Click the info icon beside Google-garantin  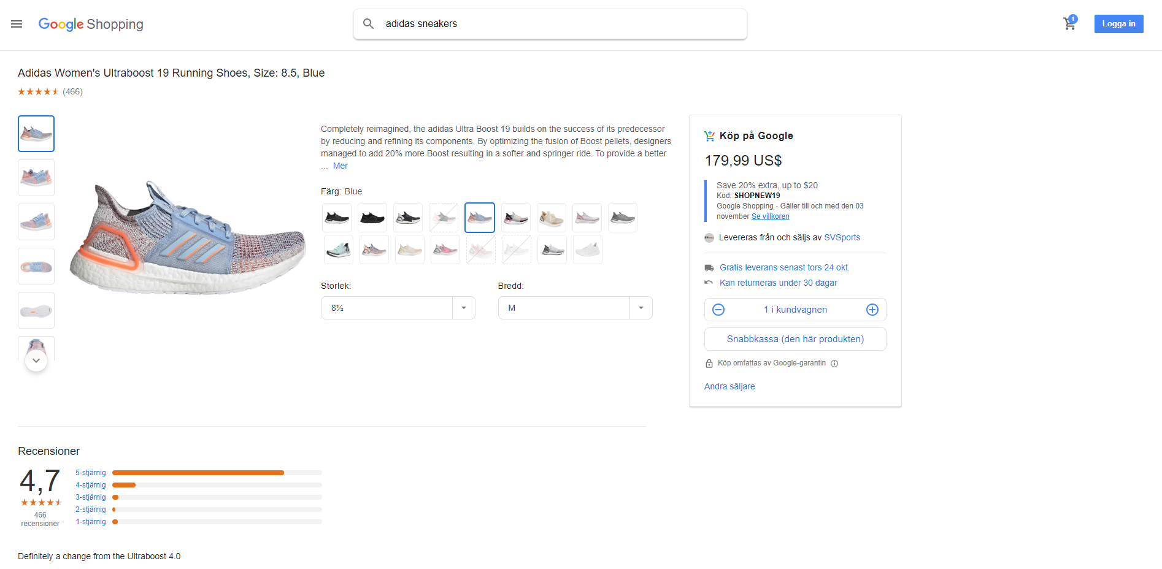click(834, 364)
